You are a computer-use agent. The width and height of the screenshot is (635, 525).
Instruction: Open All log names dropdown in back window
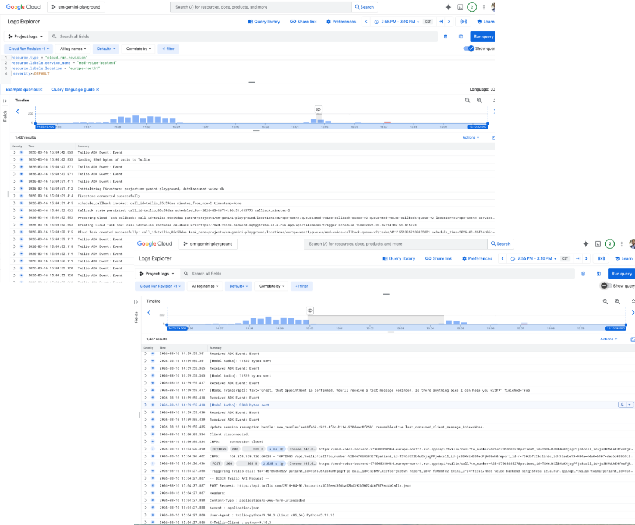[73, 49]
